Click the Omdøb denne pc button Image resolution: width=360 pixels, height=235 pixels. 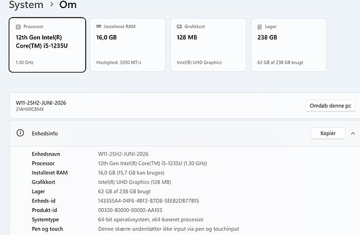pyautogui.click(x=331, y=106)
